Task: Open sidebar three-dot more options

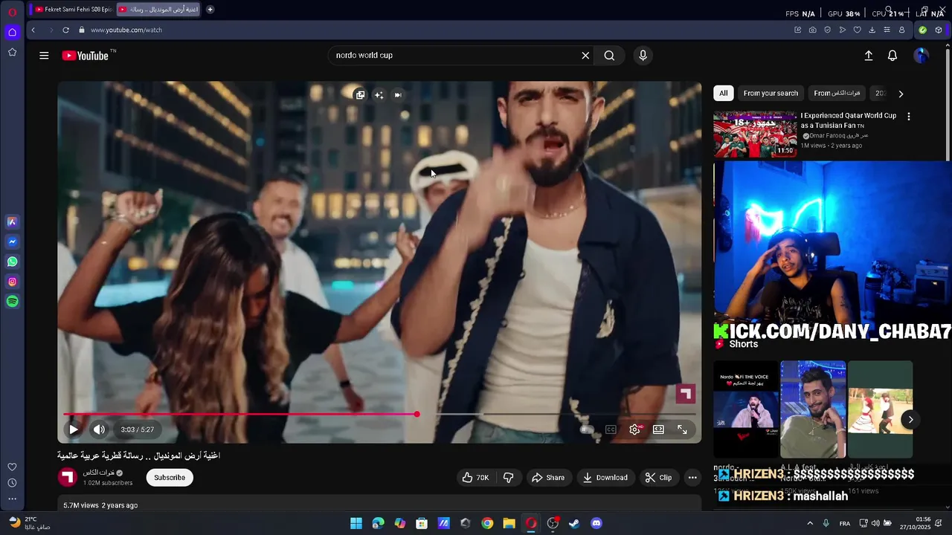Action: [x=12, y=499]
